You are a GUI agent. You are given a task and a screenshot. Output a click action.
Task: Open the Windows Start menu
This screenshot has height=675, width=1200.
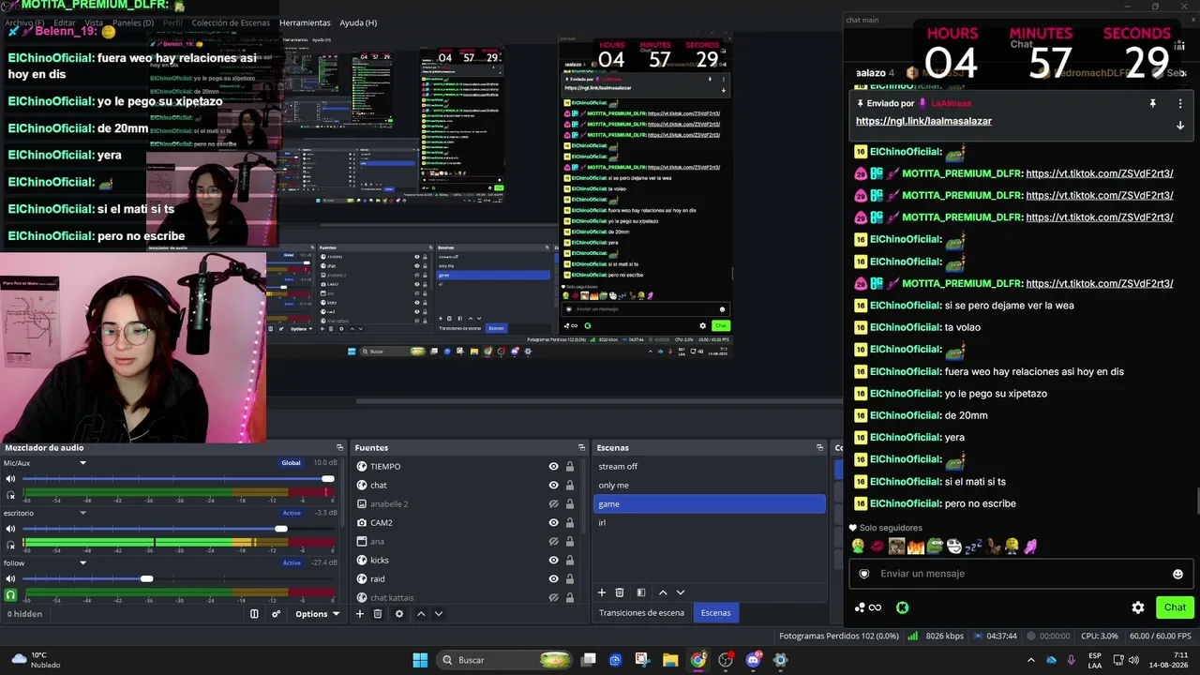(420, 660)
